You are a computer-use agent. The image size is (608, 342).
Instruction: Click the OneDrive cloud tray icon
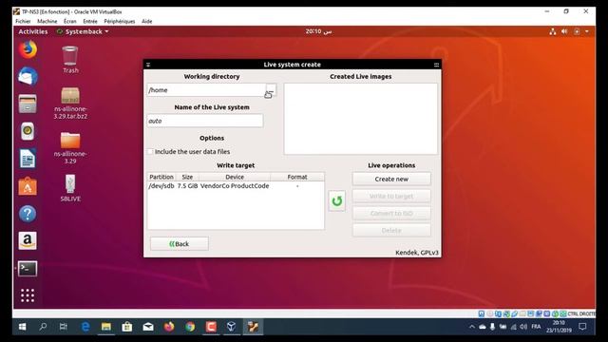[483, 327]
